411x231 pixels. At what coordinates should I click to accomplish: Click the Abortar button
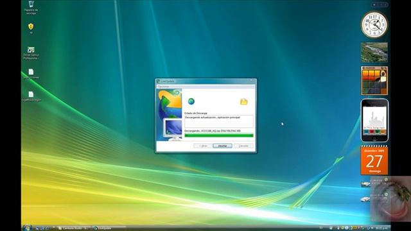click(x=222, y=146)
